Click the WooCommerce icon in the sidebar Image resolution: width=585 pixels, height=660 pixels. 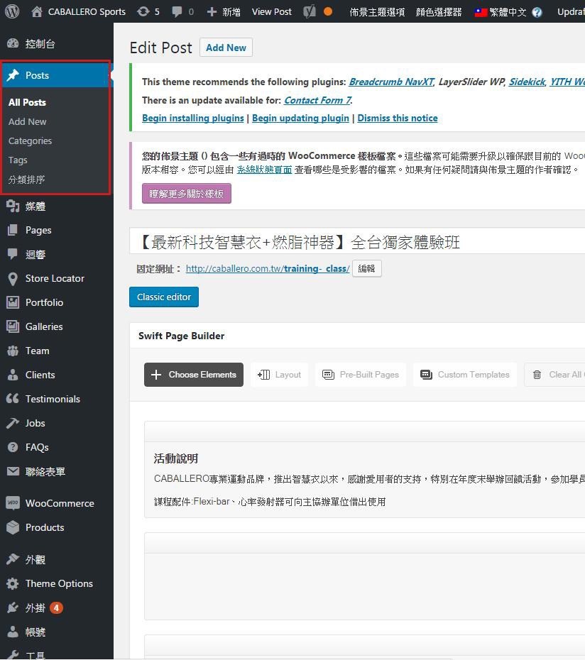(13, 503)
